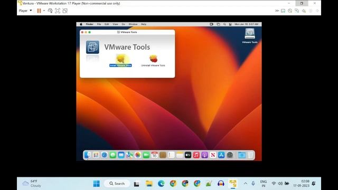Click the headphones app in Windows taskbar
This screenshot has width=338, height=190.
pos(221,184)
